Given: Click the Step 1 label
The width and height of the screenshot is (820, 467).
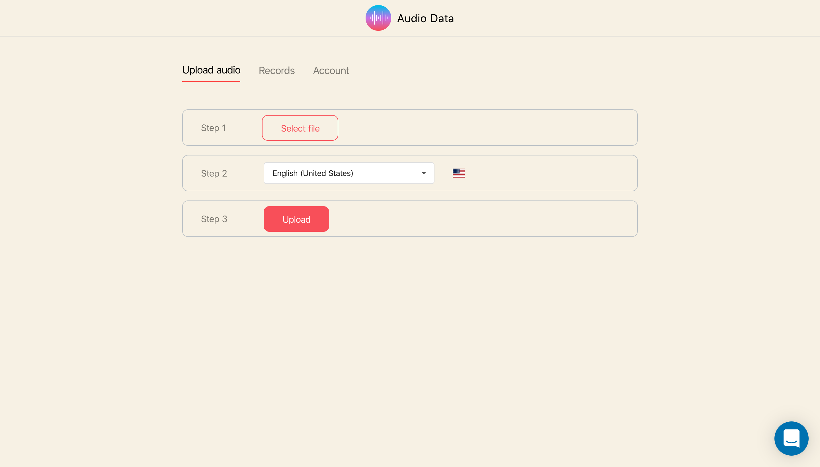Looking at the screenshot, I should coord(213,128).
